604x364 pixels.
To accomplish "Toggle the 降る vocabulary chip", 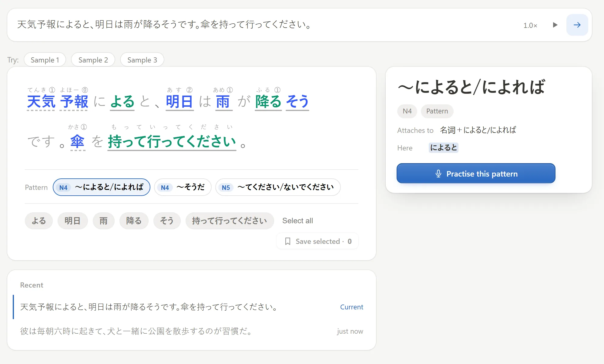I will (x=134, y=221).
